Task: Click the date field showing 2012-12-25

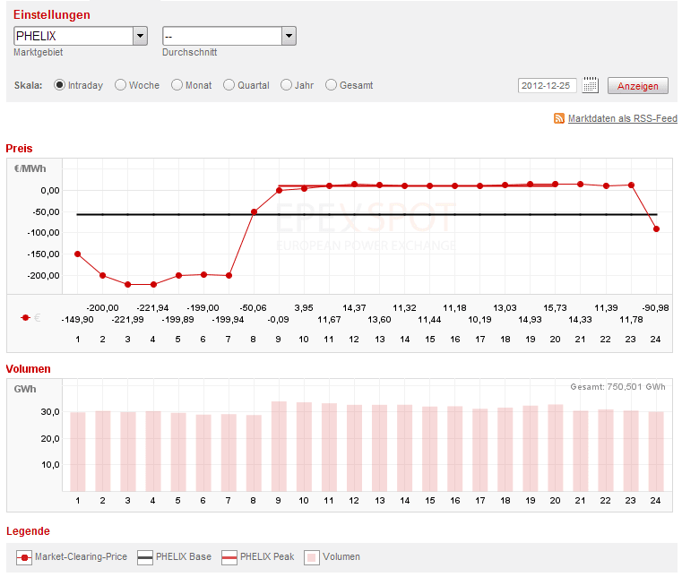Action: [x=548, y=85]
